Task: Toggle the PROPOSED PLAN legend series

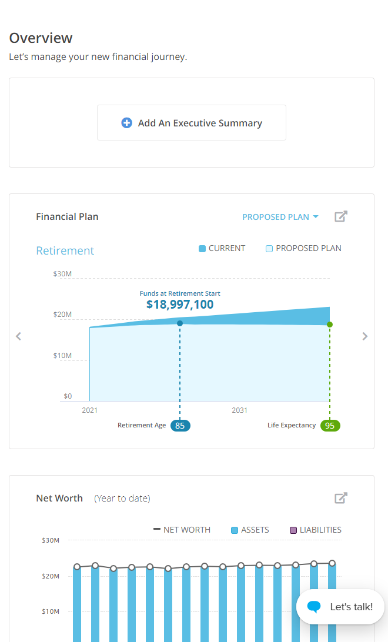Action: (x=303, y=248)
